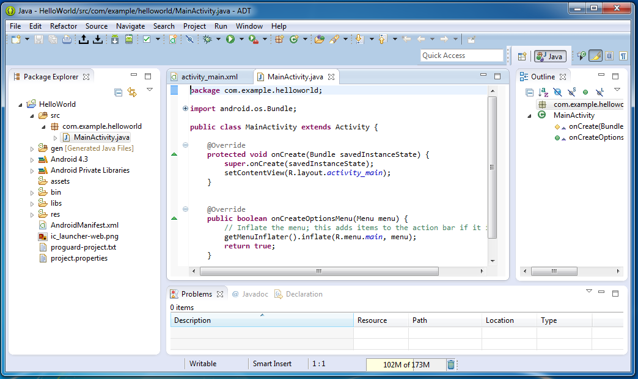Screen dimensions: 638x379
Task: Open the Refactor menu
Action: tap(63, 26)
